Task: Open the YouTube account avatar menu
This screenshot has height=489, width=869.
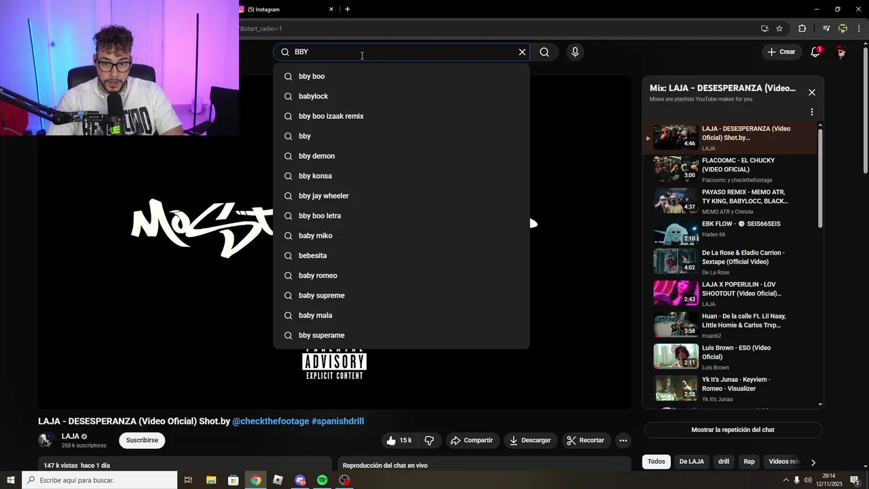Action: click(x=841, y=52)
